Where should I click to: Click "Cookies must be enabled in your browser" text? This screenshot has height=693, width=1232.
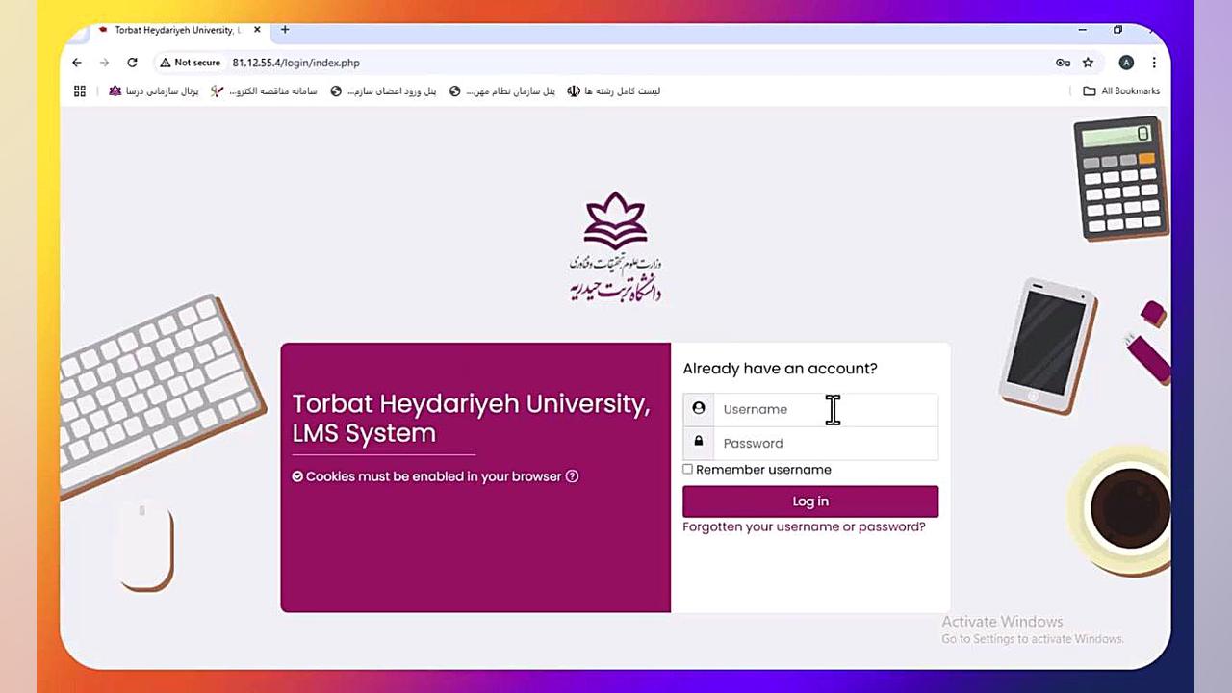pyautogui.click(x=433, y=476)
